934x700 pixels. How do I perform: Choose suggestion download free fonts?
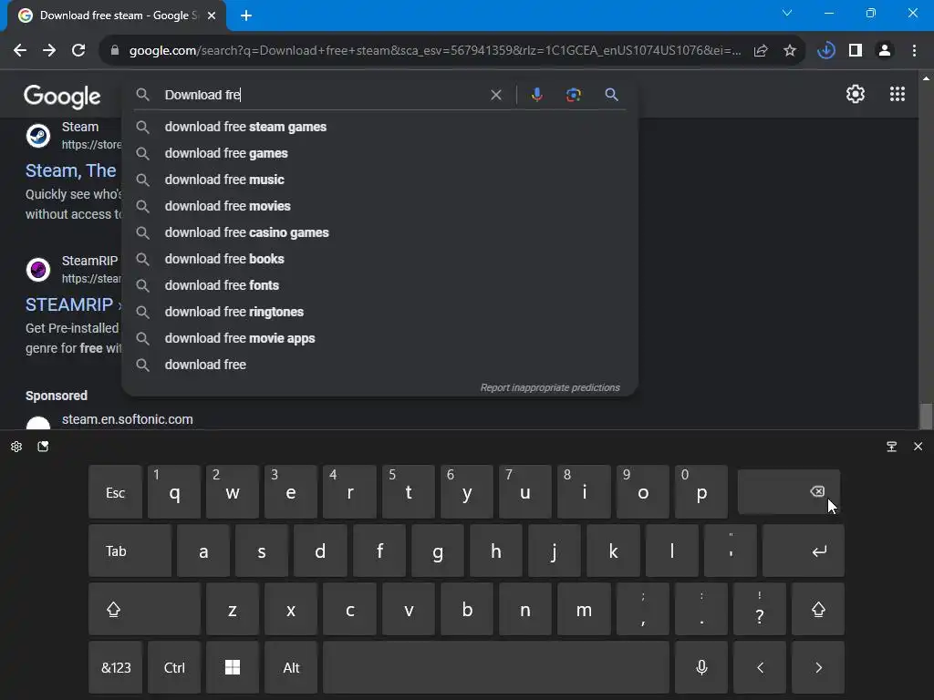click(x=379, y=285)
